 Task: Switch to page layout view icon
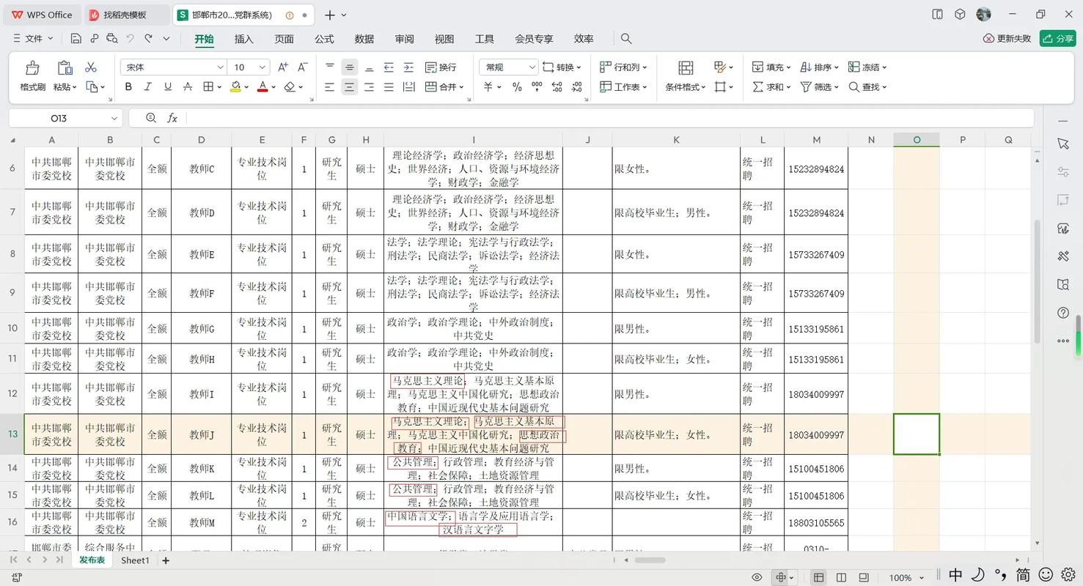coord(841,577)
